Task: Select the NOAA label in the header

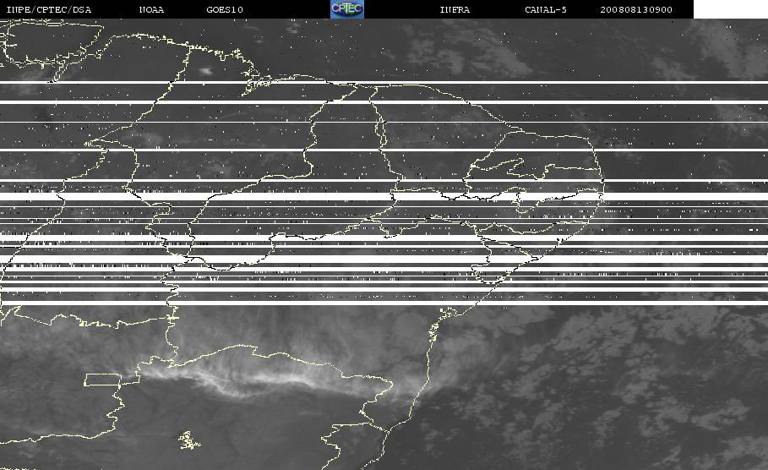Action: click(x=151, y=9)
